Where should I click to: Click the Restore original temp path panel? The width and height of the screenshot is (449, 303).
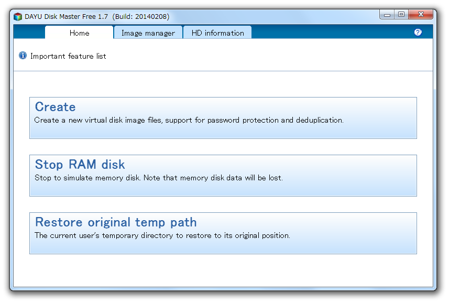(223, 233)
